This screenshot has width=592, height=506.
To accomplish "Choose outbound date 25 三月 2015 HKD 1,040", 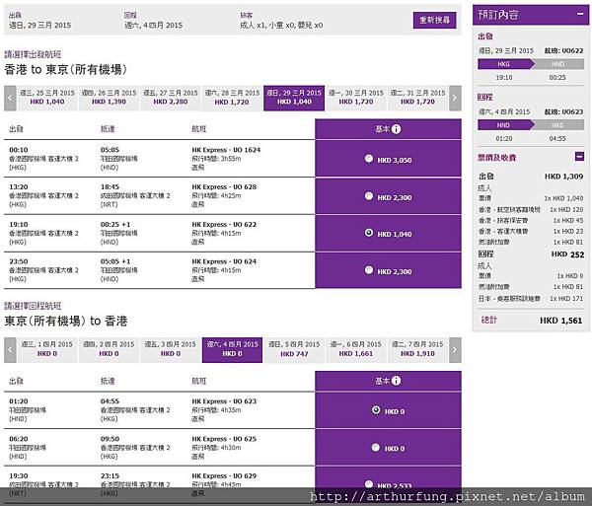I will tap(47, 98).
